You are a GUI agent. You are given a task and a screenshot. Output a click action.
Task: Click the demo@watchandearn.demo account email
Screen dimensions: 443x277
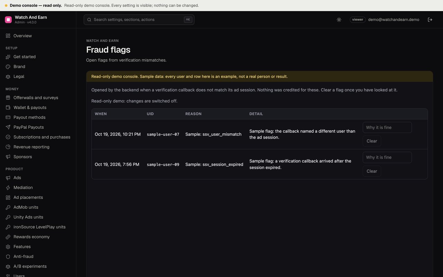coord(394,20)
